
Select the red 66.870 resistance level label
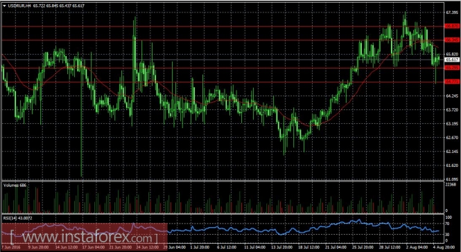451,26
